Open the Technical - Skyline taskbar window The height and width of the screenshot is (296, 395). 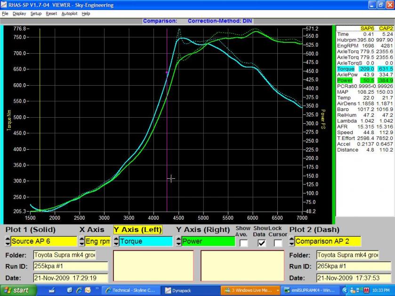pos(131,290)
